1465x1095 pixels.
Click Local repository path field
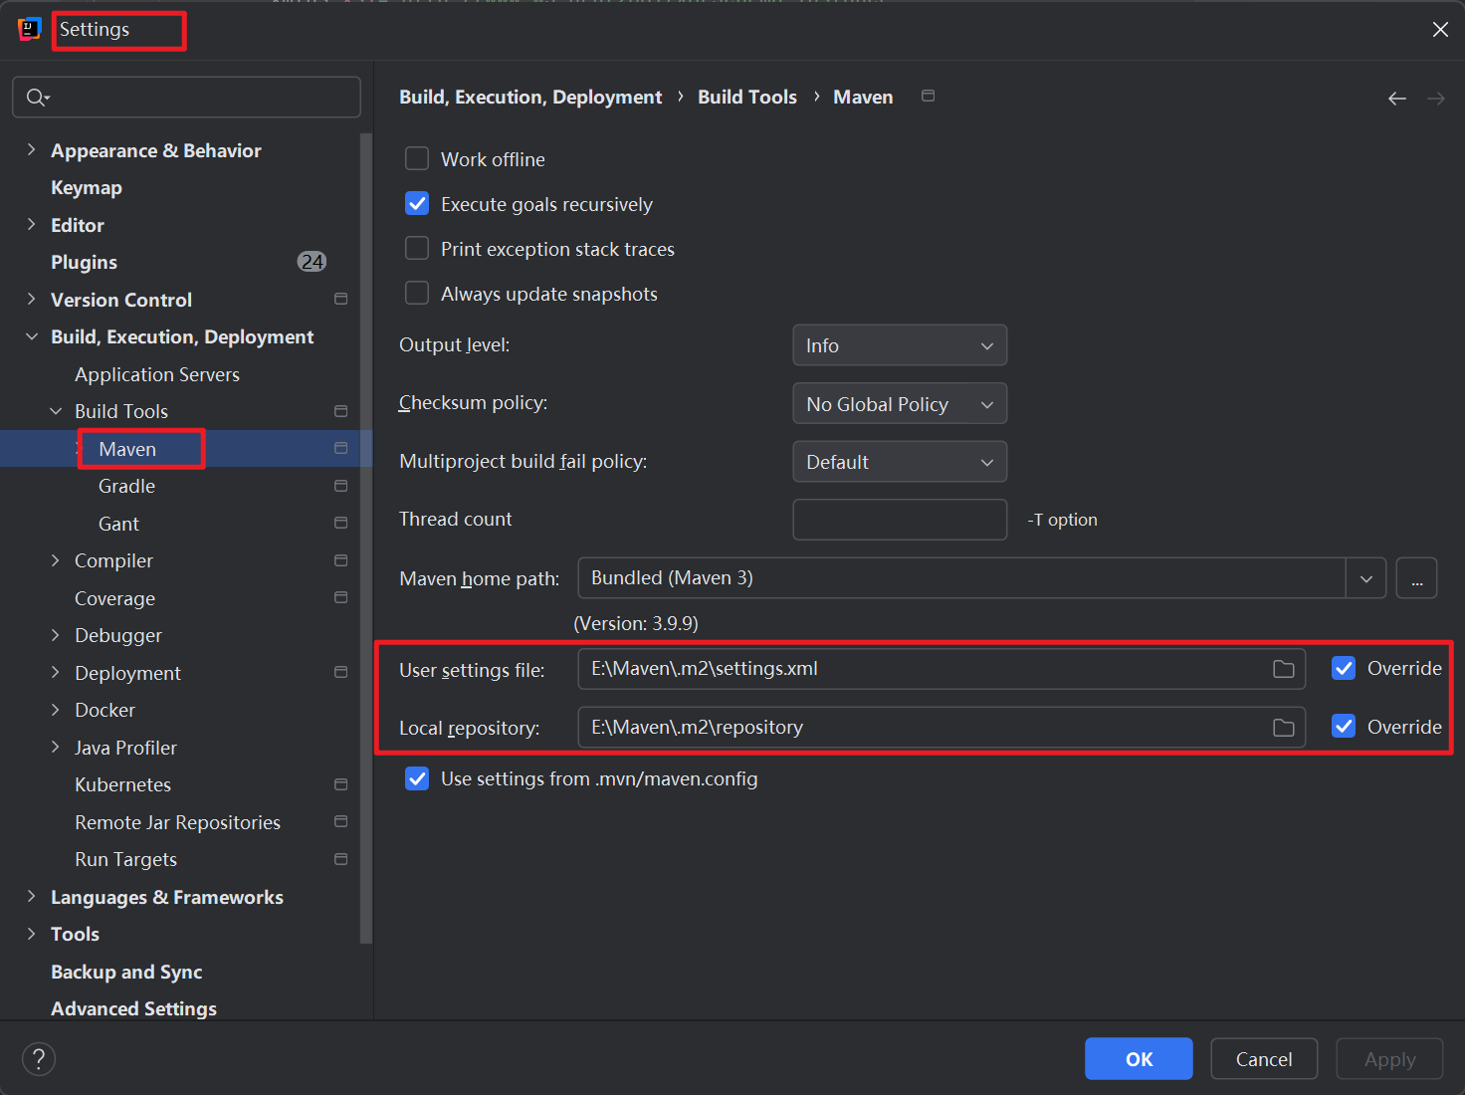click(942, 728)
